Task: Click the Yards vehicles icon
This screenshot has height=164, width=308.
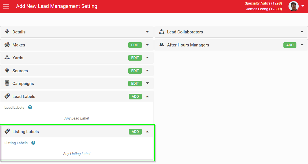Action: (7, 57)
